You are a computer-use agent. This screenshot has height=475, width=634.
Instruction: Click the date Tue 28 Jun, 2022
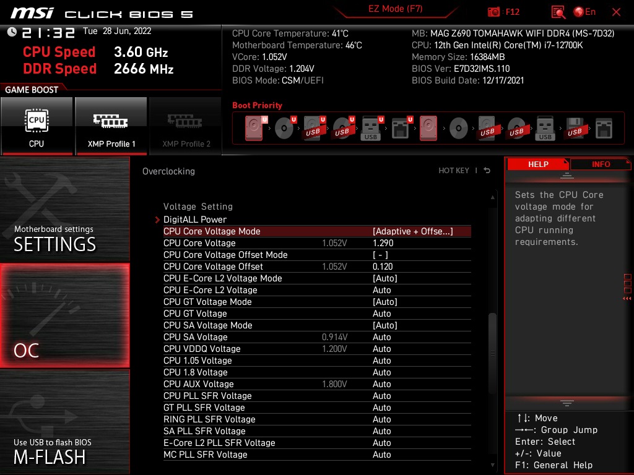[117, 31]
